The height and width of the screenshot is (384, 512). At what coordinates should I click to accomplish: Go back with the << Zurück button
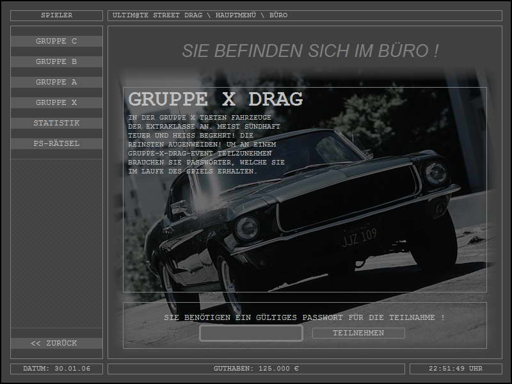[56, 343]
